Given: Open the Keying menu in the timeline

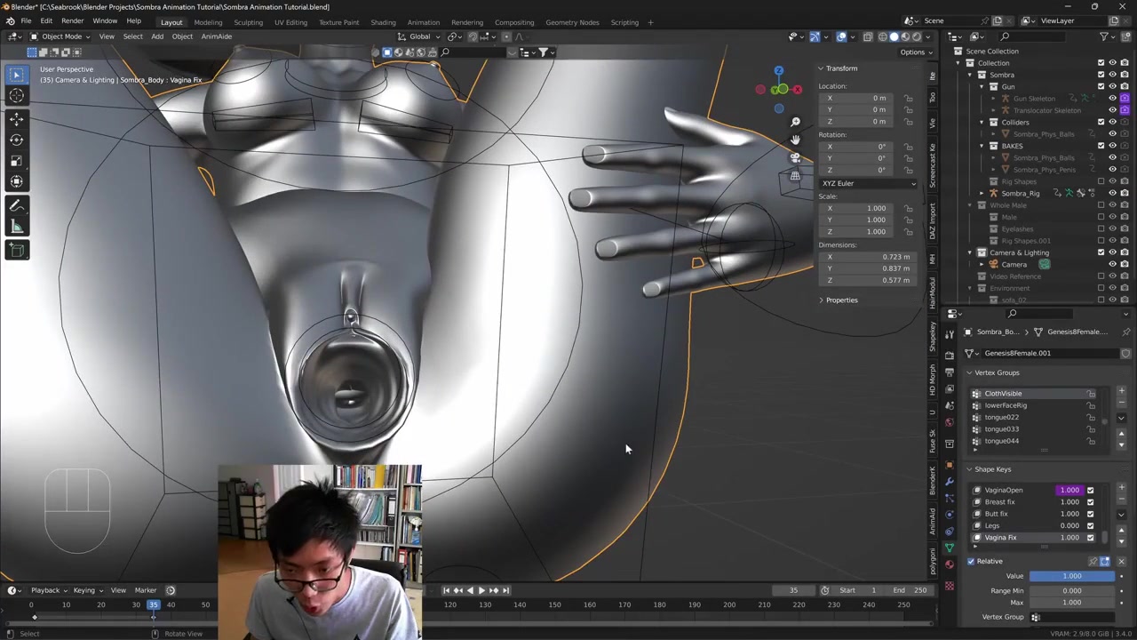Looking at the screenshot, I should click(86, 590).
